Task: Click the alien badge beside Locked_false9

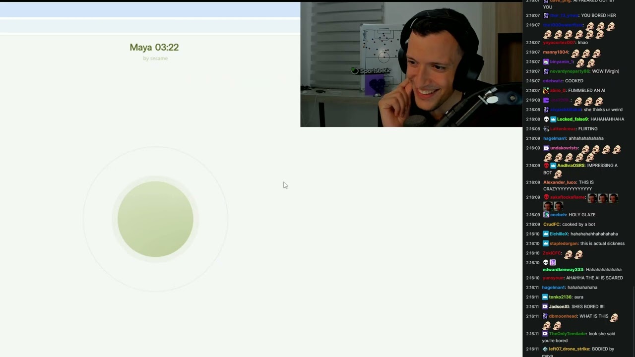Action: 546,119
